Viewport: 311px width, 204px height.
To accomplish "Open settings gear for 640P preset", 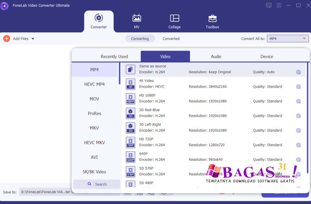I will 298,159.
